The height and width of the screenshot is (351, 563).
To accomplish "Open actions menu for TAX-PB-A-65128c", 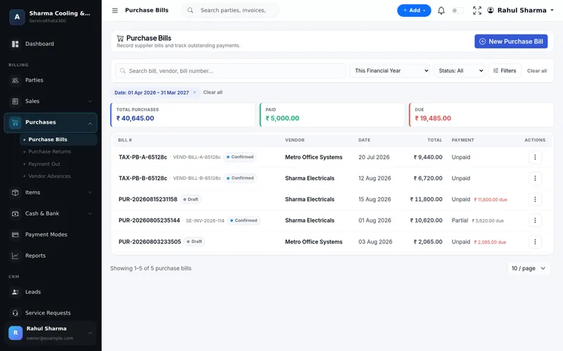I will pos(535,157).
